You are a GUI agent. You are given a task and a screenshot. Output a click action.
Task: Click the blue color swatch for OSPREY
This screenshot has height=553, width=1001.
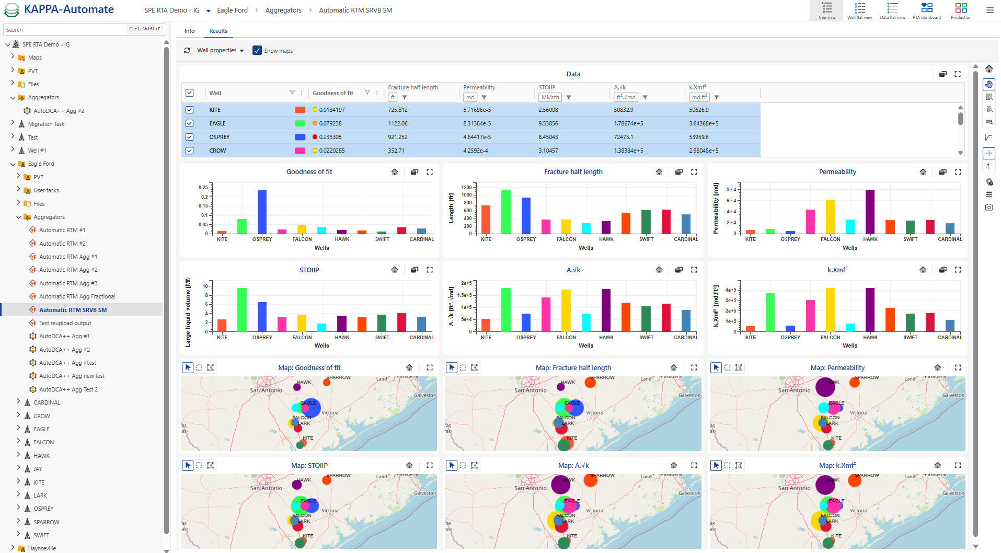(300, 137)
